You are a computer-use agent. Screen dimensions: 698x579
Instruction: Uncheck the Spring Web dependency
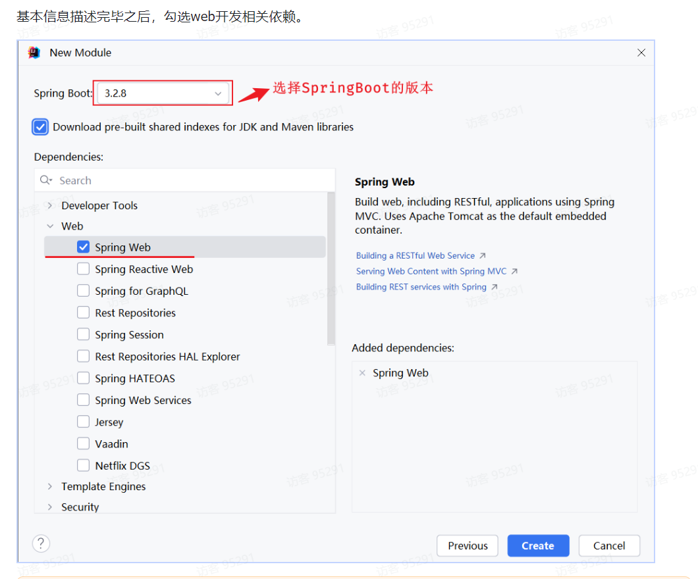pyautogui.click(x=83, y=247)
